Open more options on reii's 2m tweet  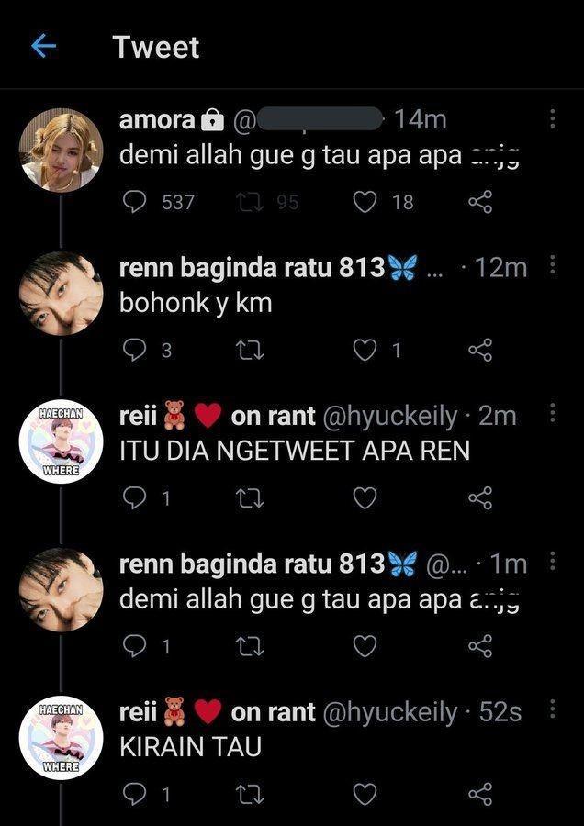(553, 413)
